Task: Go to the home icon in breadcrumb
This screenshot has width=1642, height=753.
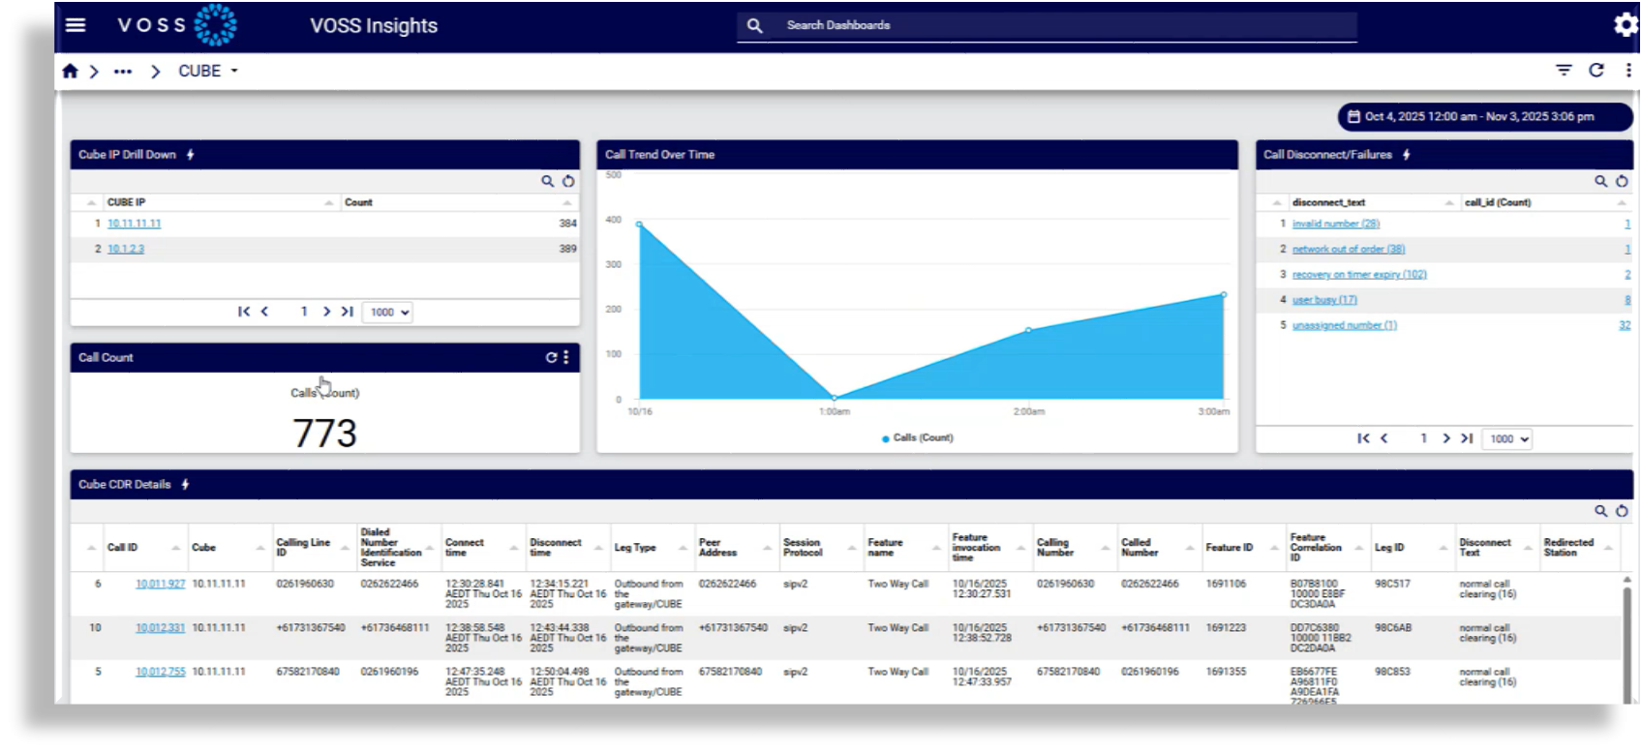Action: (70, 71)
